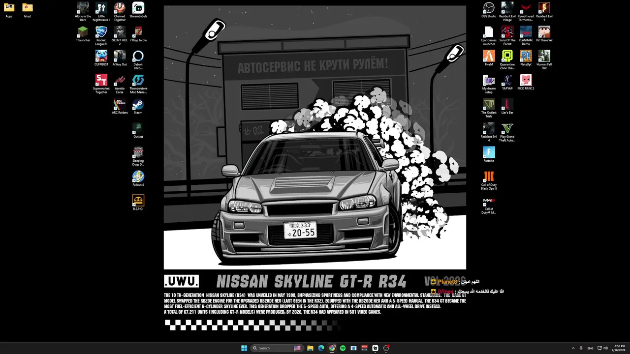Image resolution: width=630 pixels, height=354 pixels.
Task: Select the A Way Out icon
Action: 120,59
